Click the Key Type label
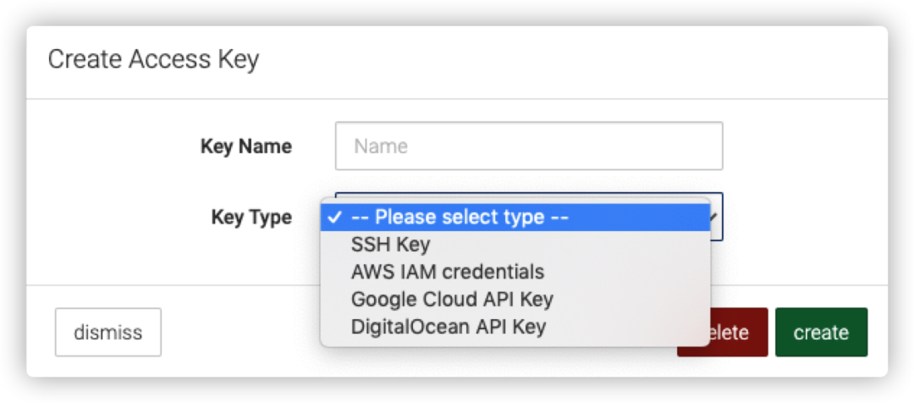 click(251, 218)
